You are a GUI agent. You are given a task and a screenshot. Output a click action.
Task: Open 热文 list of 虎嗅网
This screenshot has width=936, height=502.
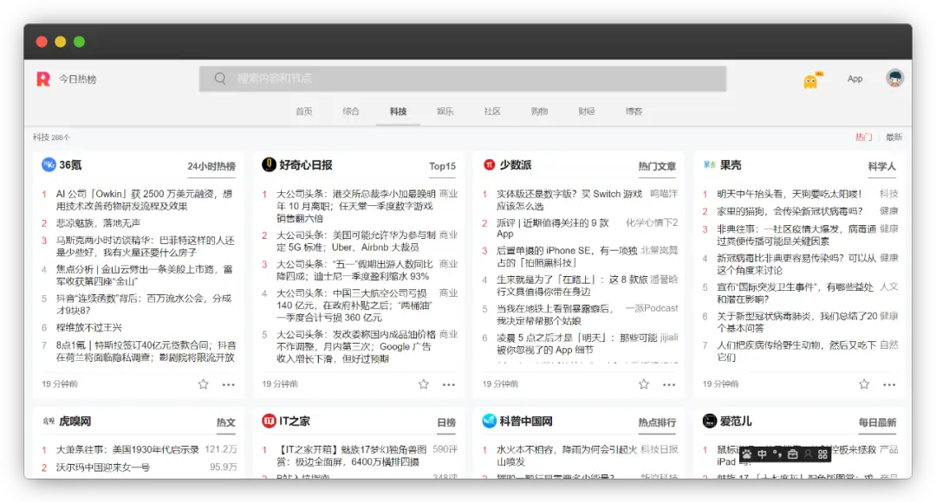tap(225, 422)
